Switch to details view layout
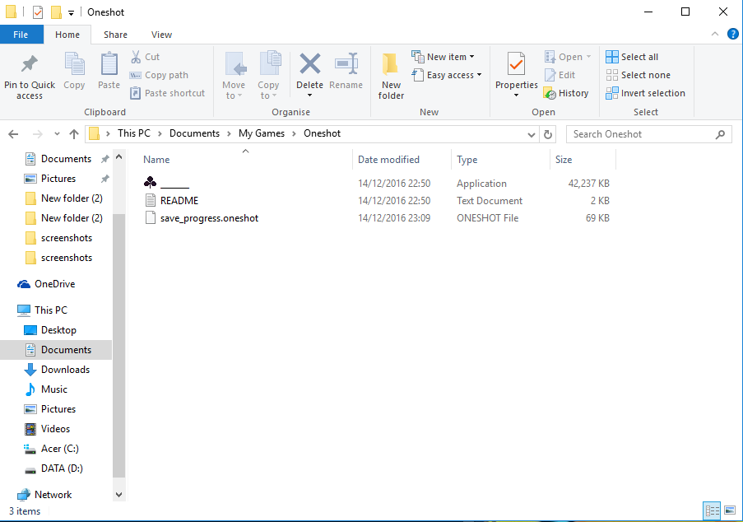 (x=712, y=511)
